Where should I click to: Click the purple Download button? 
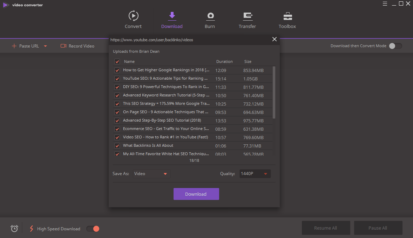(x=196, y=194)
